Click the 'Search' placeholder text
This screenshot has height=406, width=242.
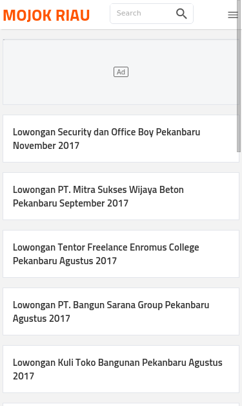click(x=128, y=13)
